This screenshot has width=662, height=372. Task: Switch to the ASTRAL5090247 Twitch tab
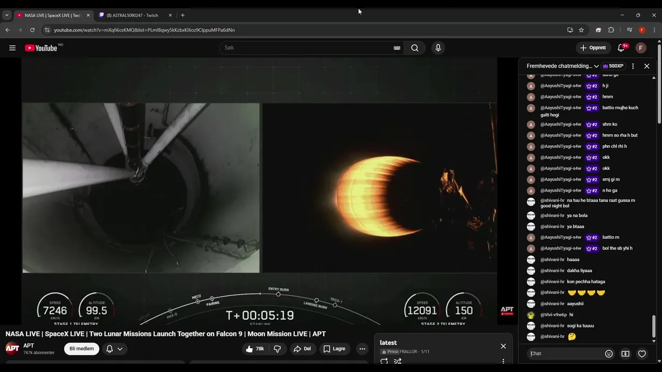coord(136,16)
